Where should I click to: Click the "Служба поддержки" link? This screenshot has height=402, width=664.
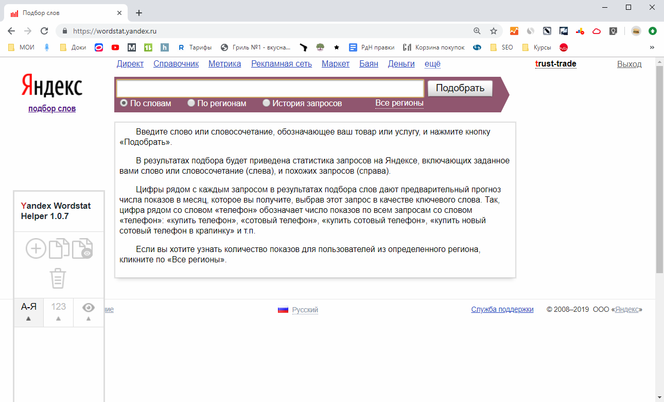coord(502,310)
